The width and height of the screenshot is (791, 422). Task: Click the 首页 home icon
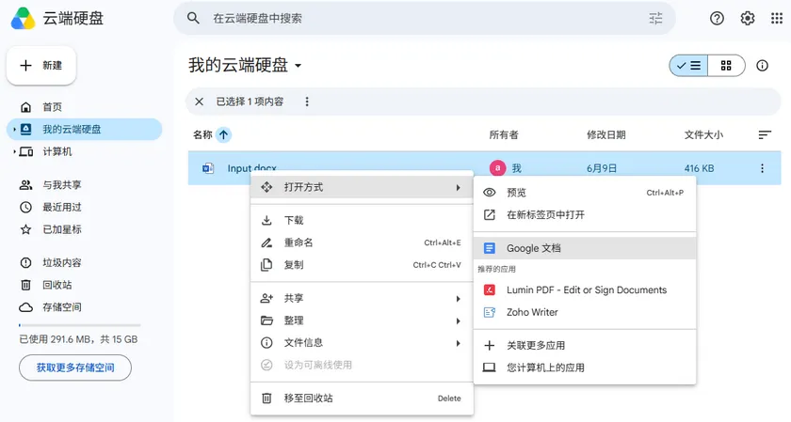tap(25, 107)
